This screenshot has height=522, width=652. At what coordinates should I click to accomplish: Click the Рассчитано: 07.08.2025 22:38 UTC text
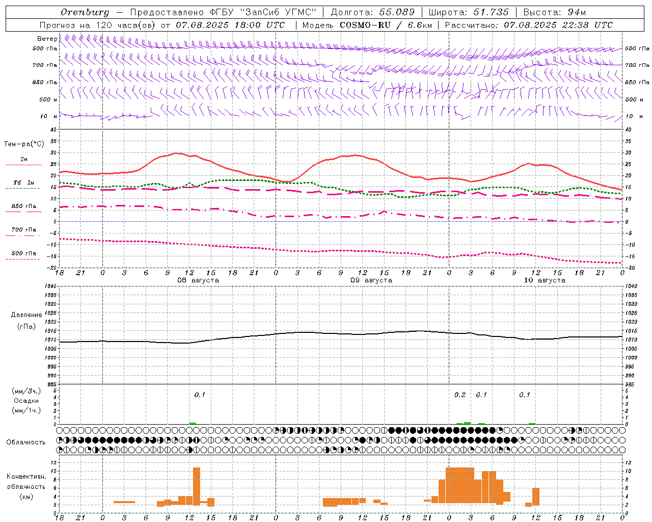[529, 25]
